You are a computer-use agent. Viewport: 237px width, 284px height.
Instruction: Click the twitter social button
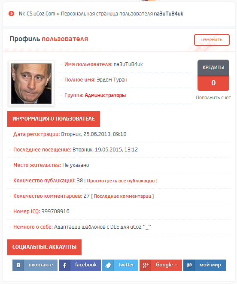tap(120, 265)
